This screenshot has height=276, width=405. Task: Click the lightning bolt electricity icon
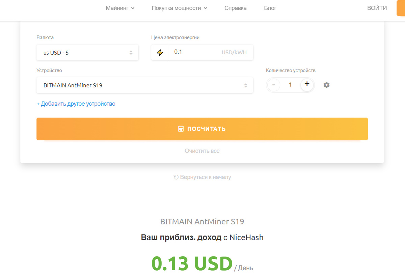[160, 52]
